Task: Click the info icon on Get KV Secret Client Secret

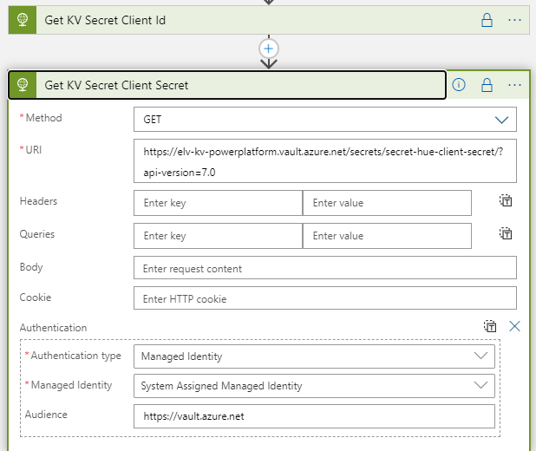Action: click(459, 84)
